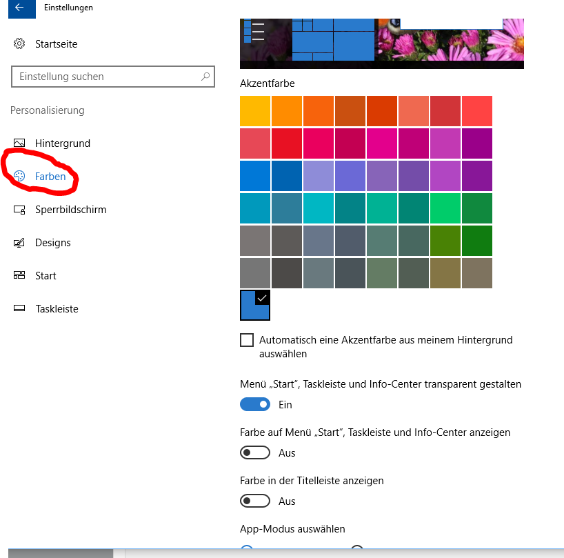Click the search magnifier icon

(x=205, y=77)
